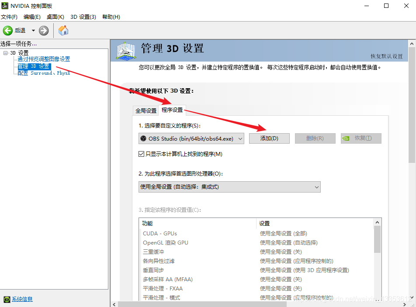The height and width of the screenshot is (307, 416).
Task: Select 管理 3D 设置 in task tree
Action: coord(34,66)
